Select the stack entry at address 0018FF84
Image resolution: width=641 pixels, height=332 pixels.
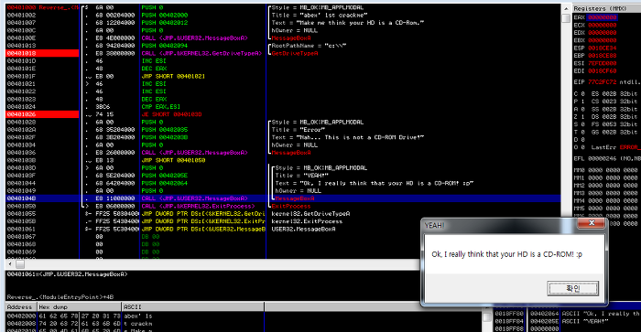[568, 321]
